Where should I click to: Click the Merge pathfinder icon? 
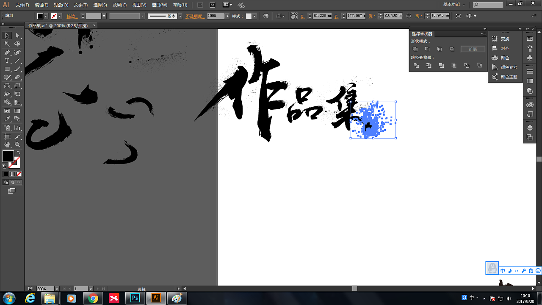(441, 66)
